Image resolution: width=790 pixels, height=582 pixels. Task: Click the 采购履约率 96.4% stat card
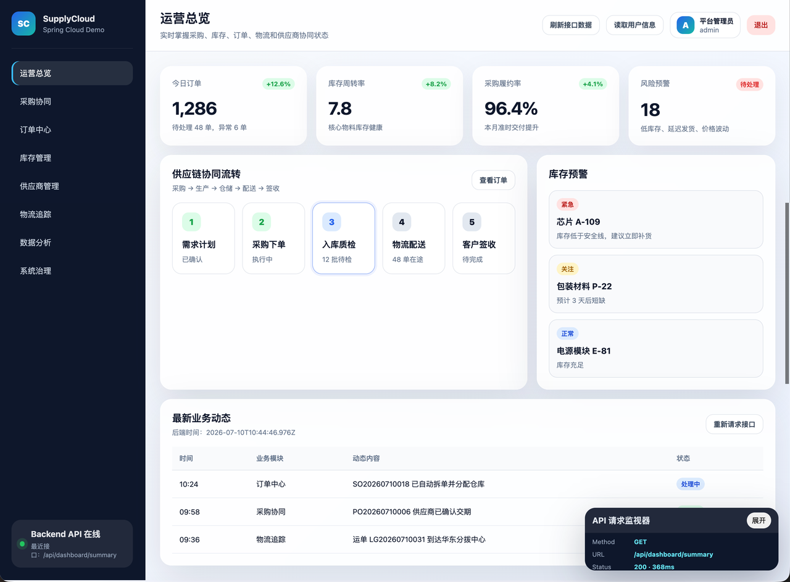click(x=546, y=106)
